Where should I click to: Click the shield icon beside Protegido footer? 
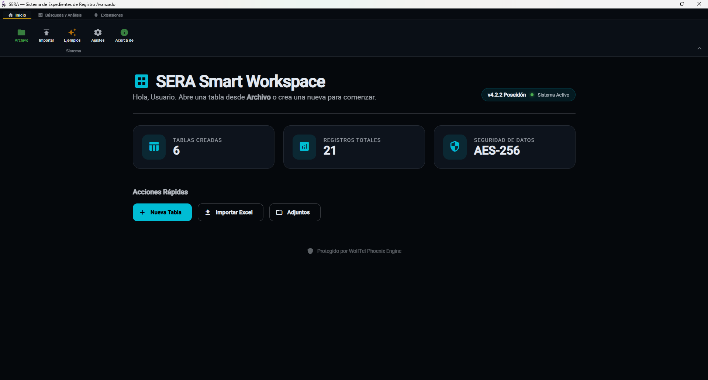coord(310,251)
